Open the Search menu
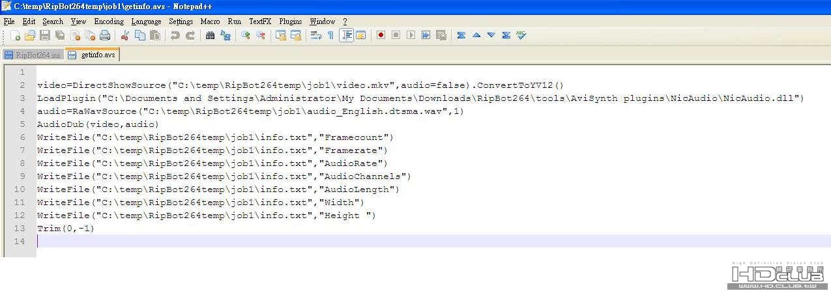Viewport: 831px width, 293px height. pos(53,21)
